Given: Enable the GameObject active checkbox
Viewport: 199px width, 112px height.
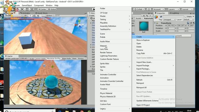Looking at the screenshot, I should [161, 16].
